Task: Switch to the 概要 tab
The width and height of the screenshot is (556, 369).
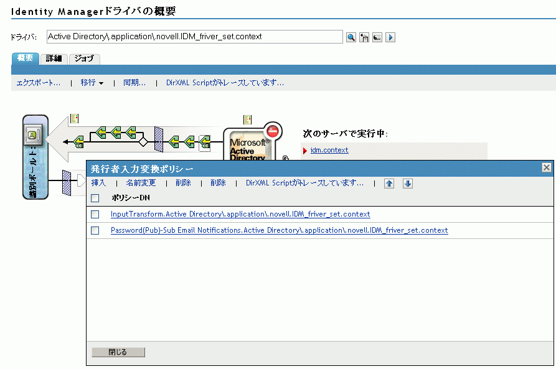Action: 25,58
